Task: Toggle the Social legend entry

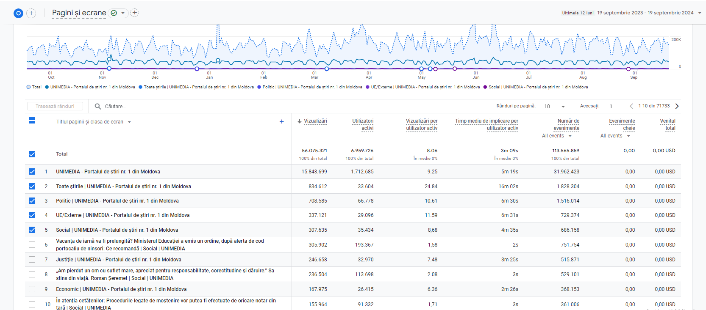Action: coord(536,87)
